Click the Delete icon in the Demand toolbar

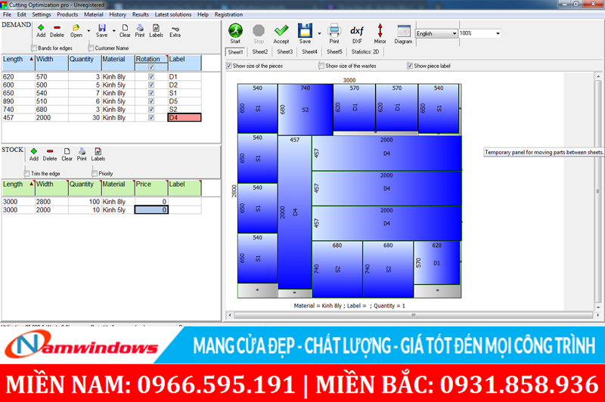(57, 28)
